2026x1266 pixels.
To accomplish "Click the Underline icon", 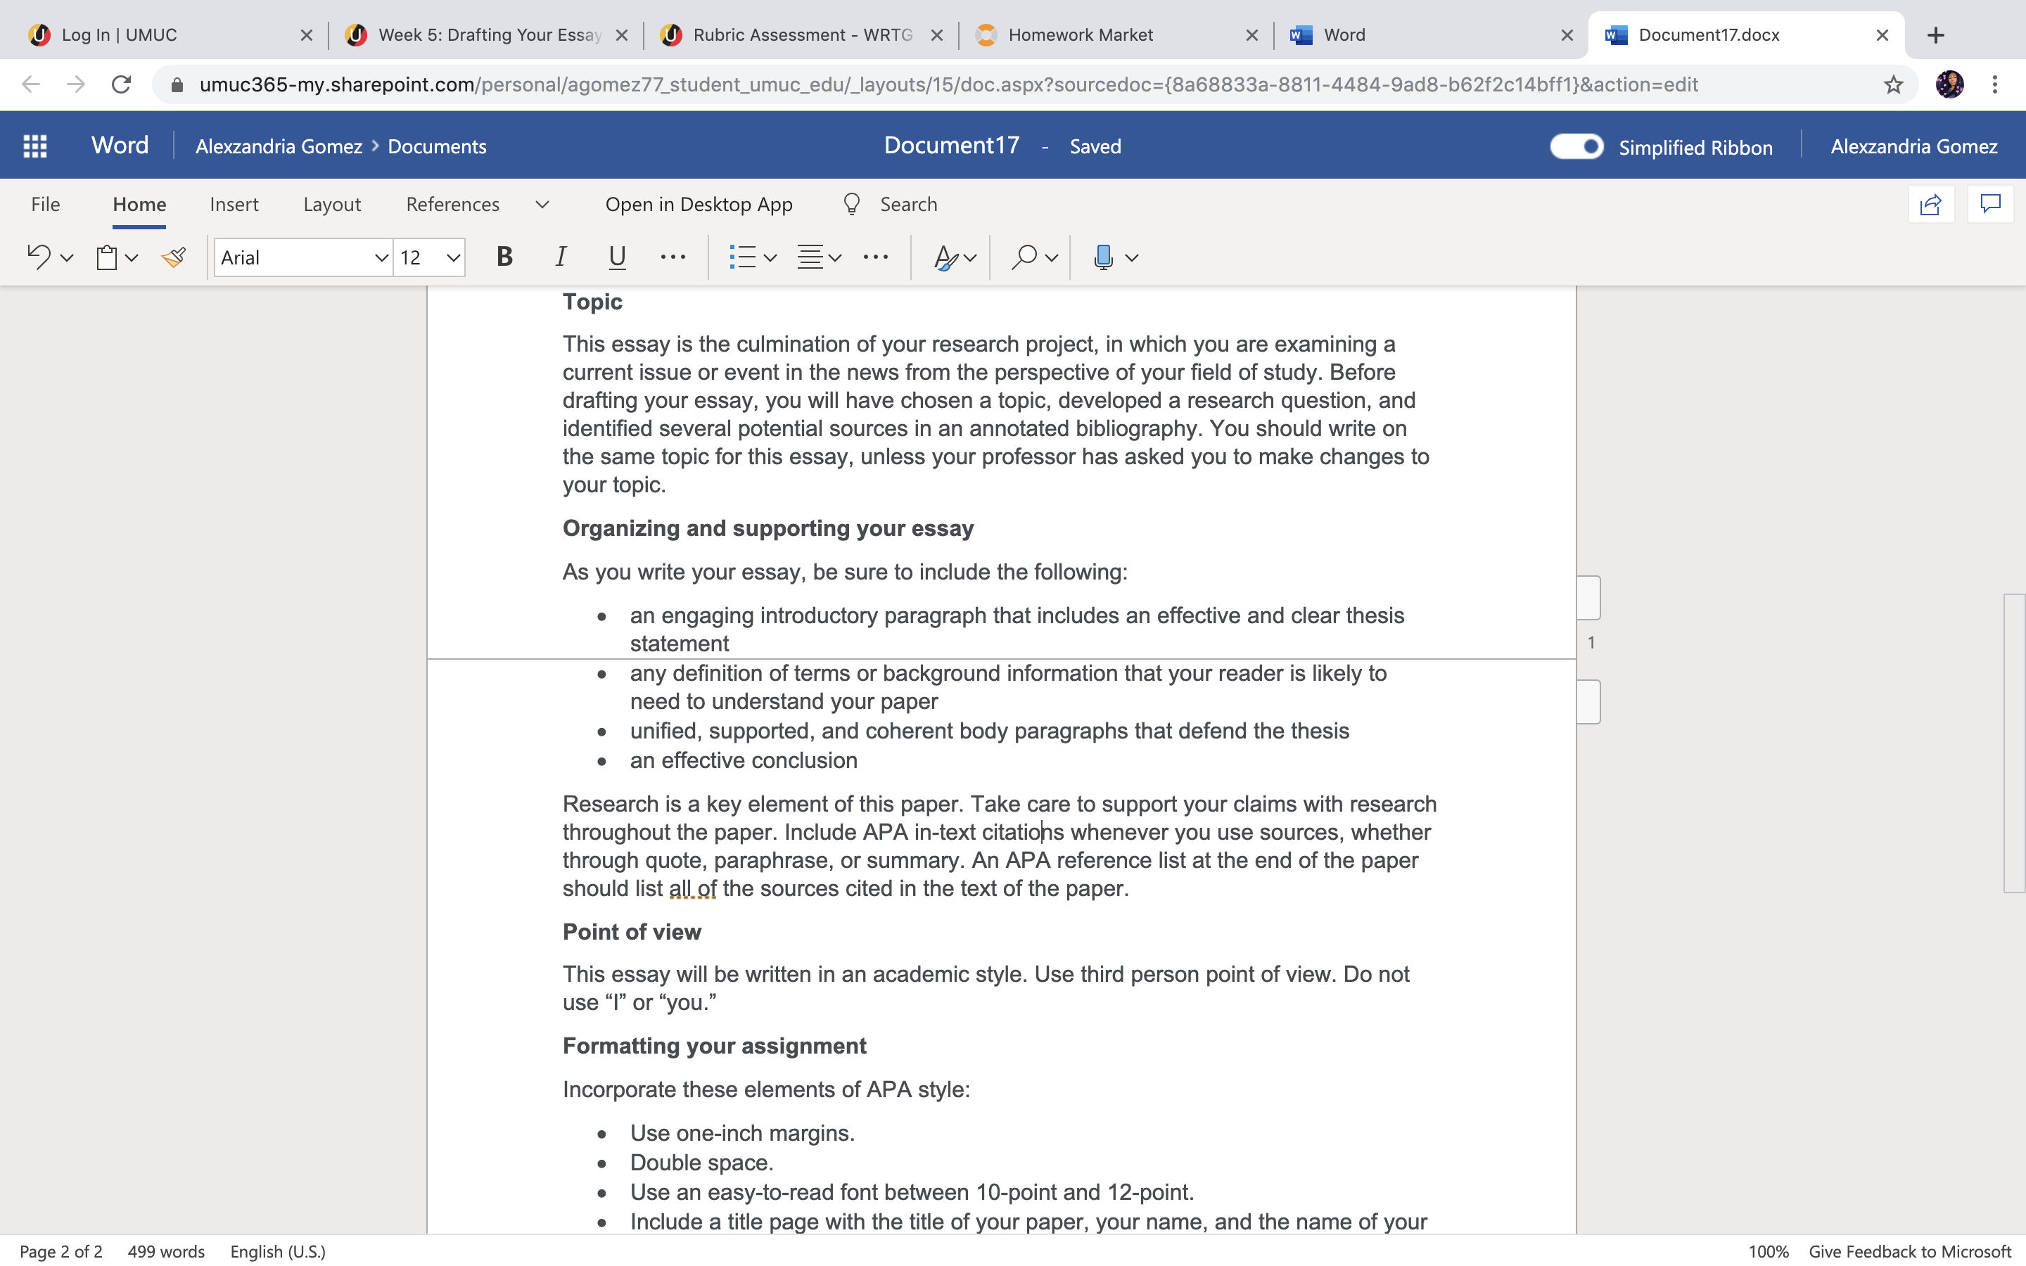I will [617, 257].
